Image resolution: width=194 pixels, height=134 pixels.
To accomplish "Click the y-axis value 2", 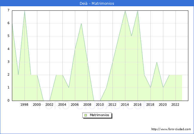I will click(x=8, y=75).
